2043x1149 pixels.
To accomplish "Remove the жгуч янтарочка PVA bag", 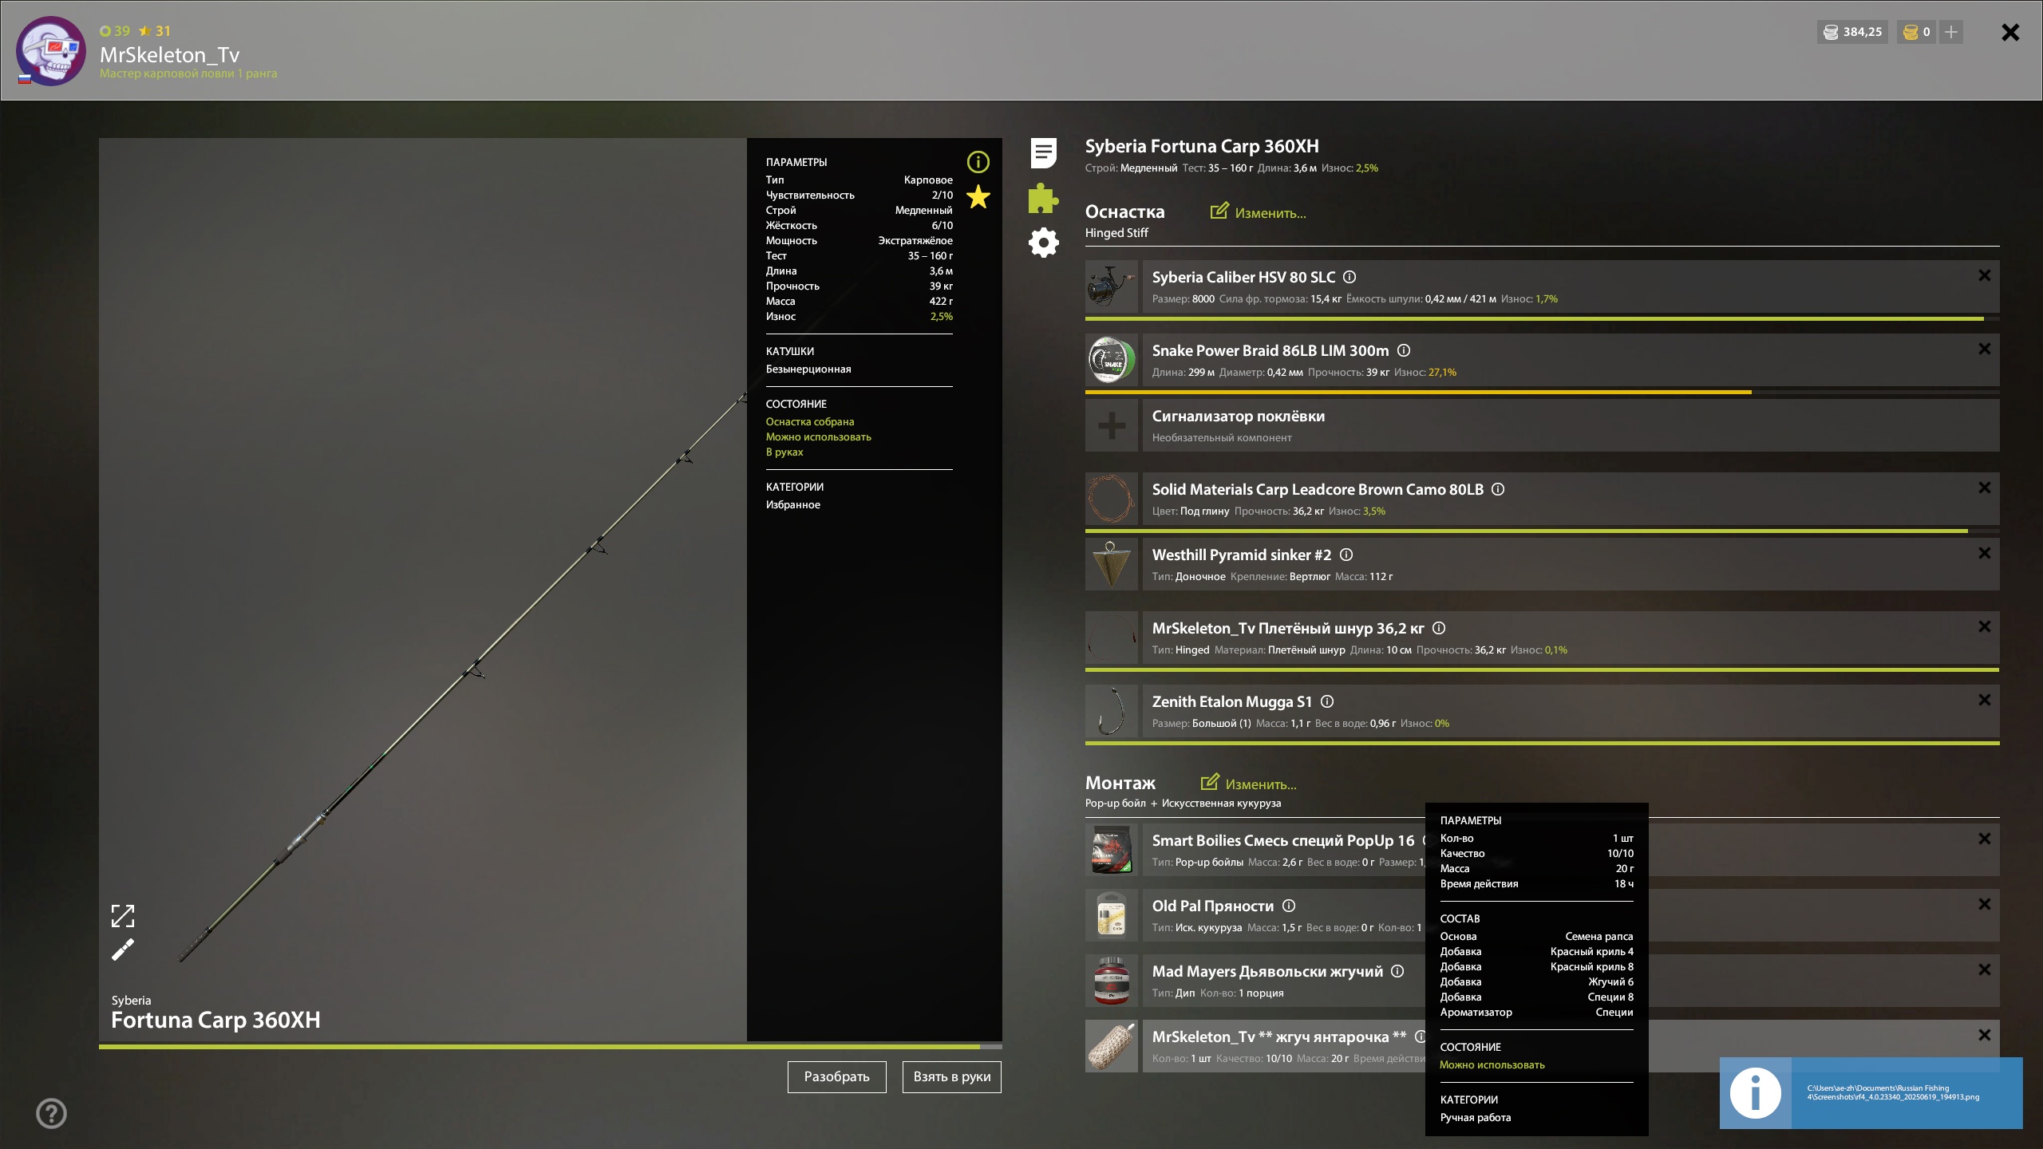I will tap(1984, 1035).
